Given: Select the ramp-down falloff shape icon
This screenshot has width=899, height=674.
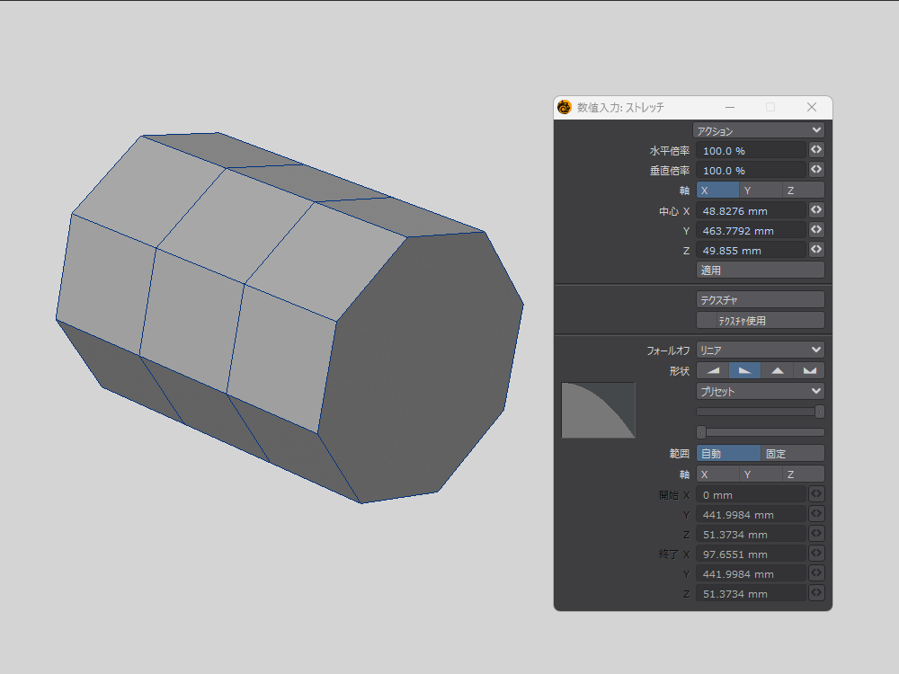Looking at the screenshot, I should coord(744,370).
